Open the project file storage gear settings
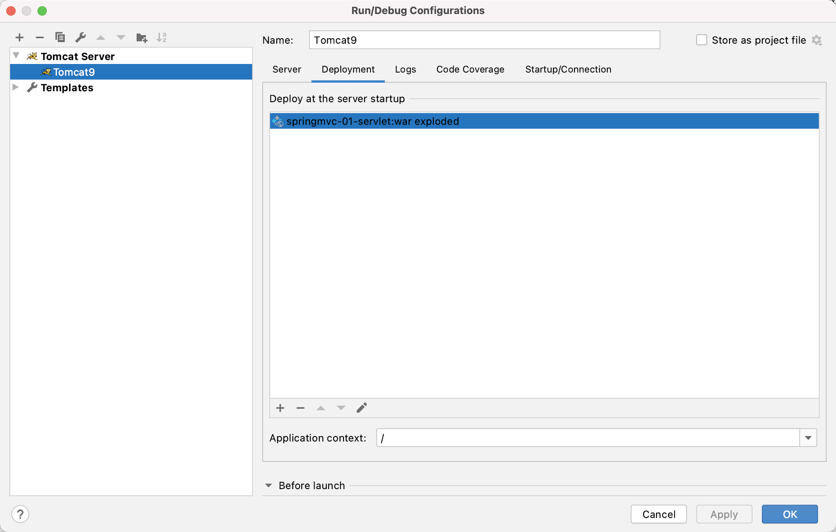Image resolution: width=836 pixels, height=532 pixels. [x=817, y=40]
